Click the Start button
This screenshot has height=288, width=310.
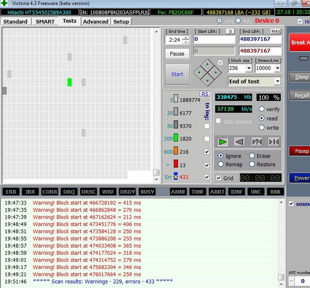[x=177, y=74]
